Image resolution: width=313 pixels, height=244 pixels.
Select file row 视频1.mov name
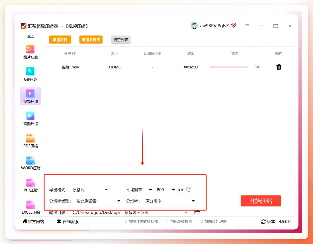70,67
